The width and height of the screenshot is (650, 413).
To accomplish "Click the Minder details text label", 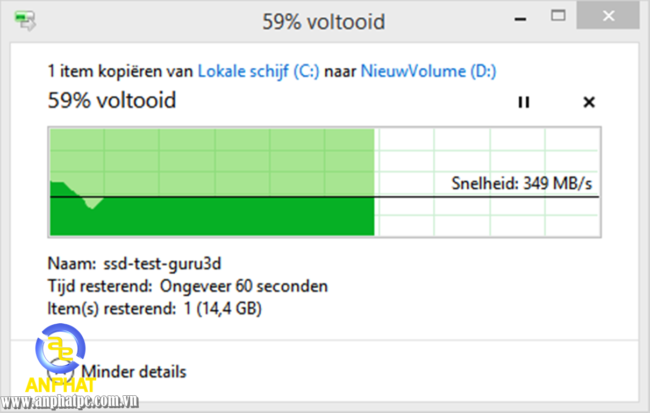I will 134,372.
